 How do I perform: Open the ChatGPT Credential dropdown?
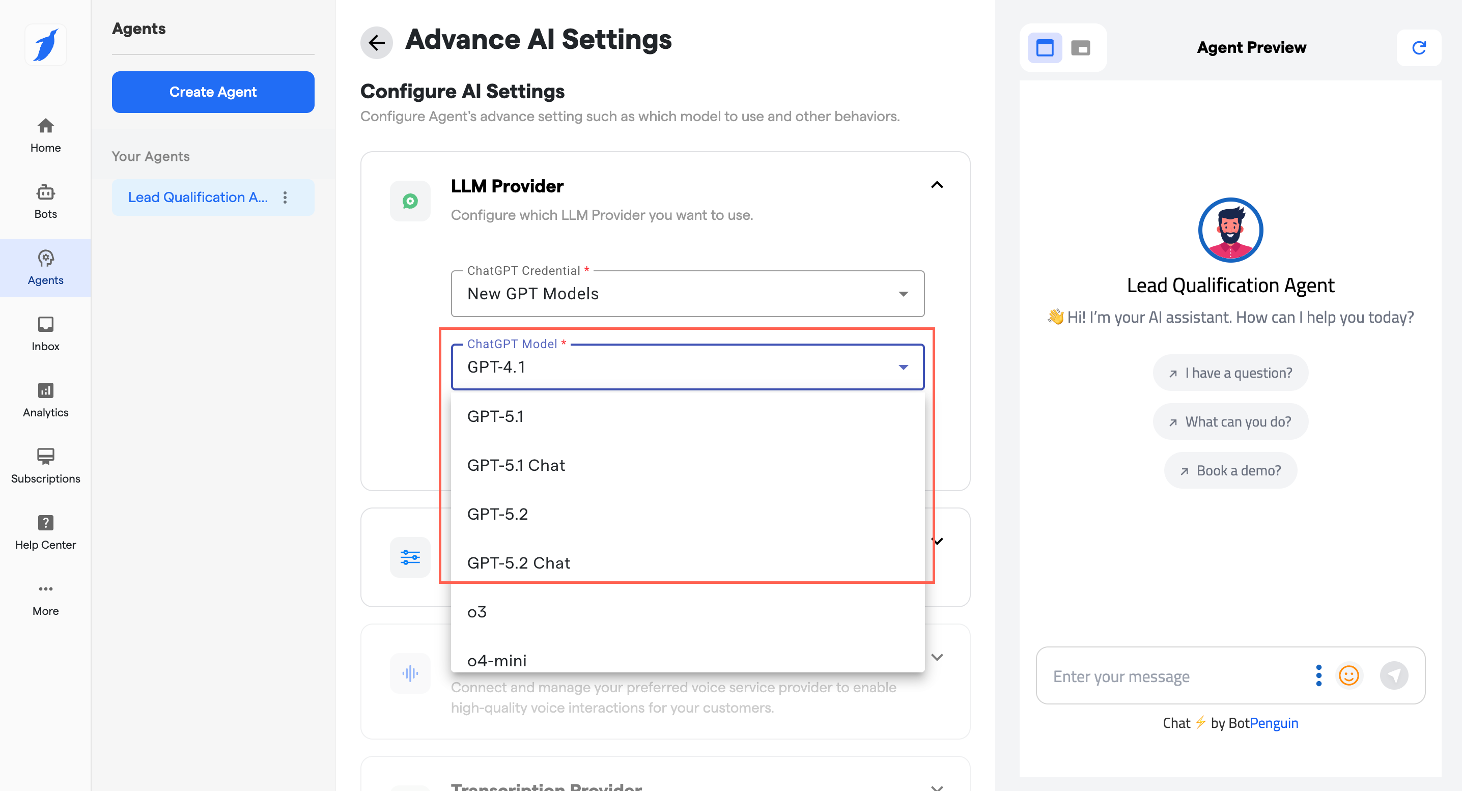687,293
